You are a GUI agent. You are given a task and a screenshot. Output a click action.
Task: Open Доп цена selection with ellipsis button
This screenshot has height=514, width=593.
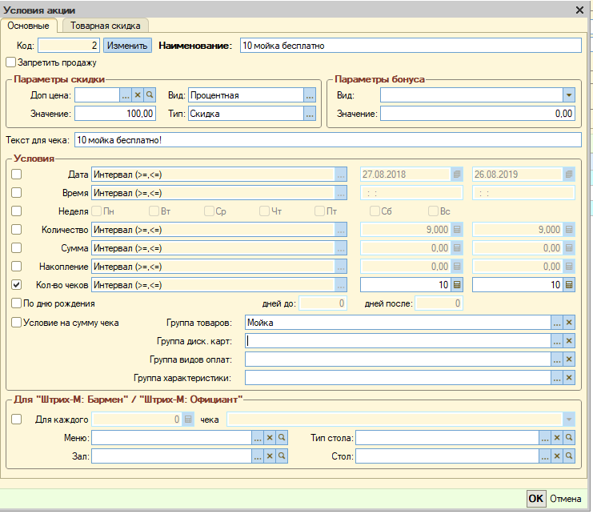click(x=126, y=95)
